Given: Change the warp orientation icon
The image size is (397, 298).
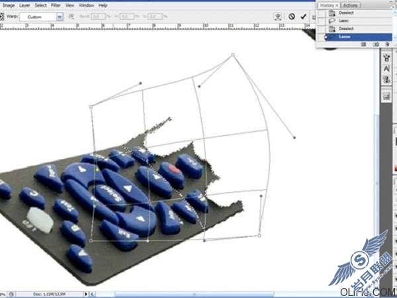Looking at the screenshot, I should [x=71, y=17].
